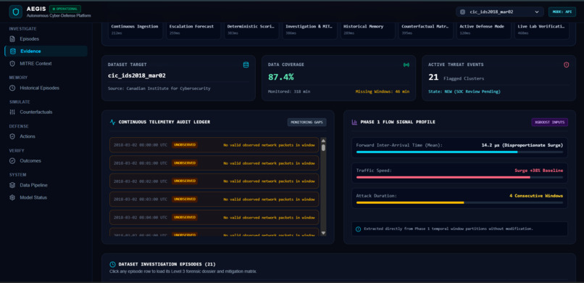Click the Outcomes checkmark circle icon
The width and height of the screenshot is (584, 283).
tap(12, 160)
